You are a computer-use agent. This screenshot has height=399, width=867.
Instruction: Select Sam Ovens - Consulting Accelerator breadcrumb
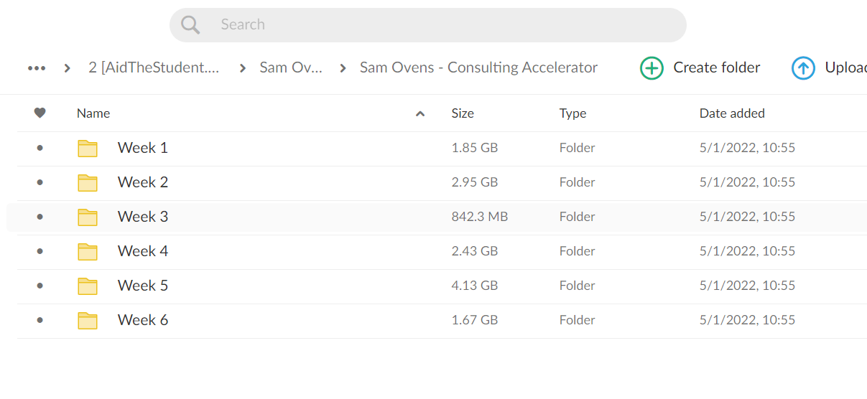coord(478,67)
